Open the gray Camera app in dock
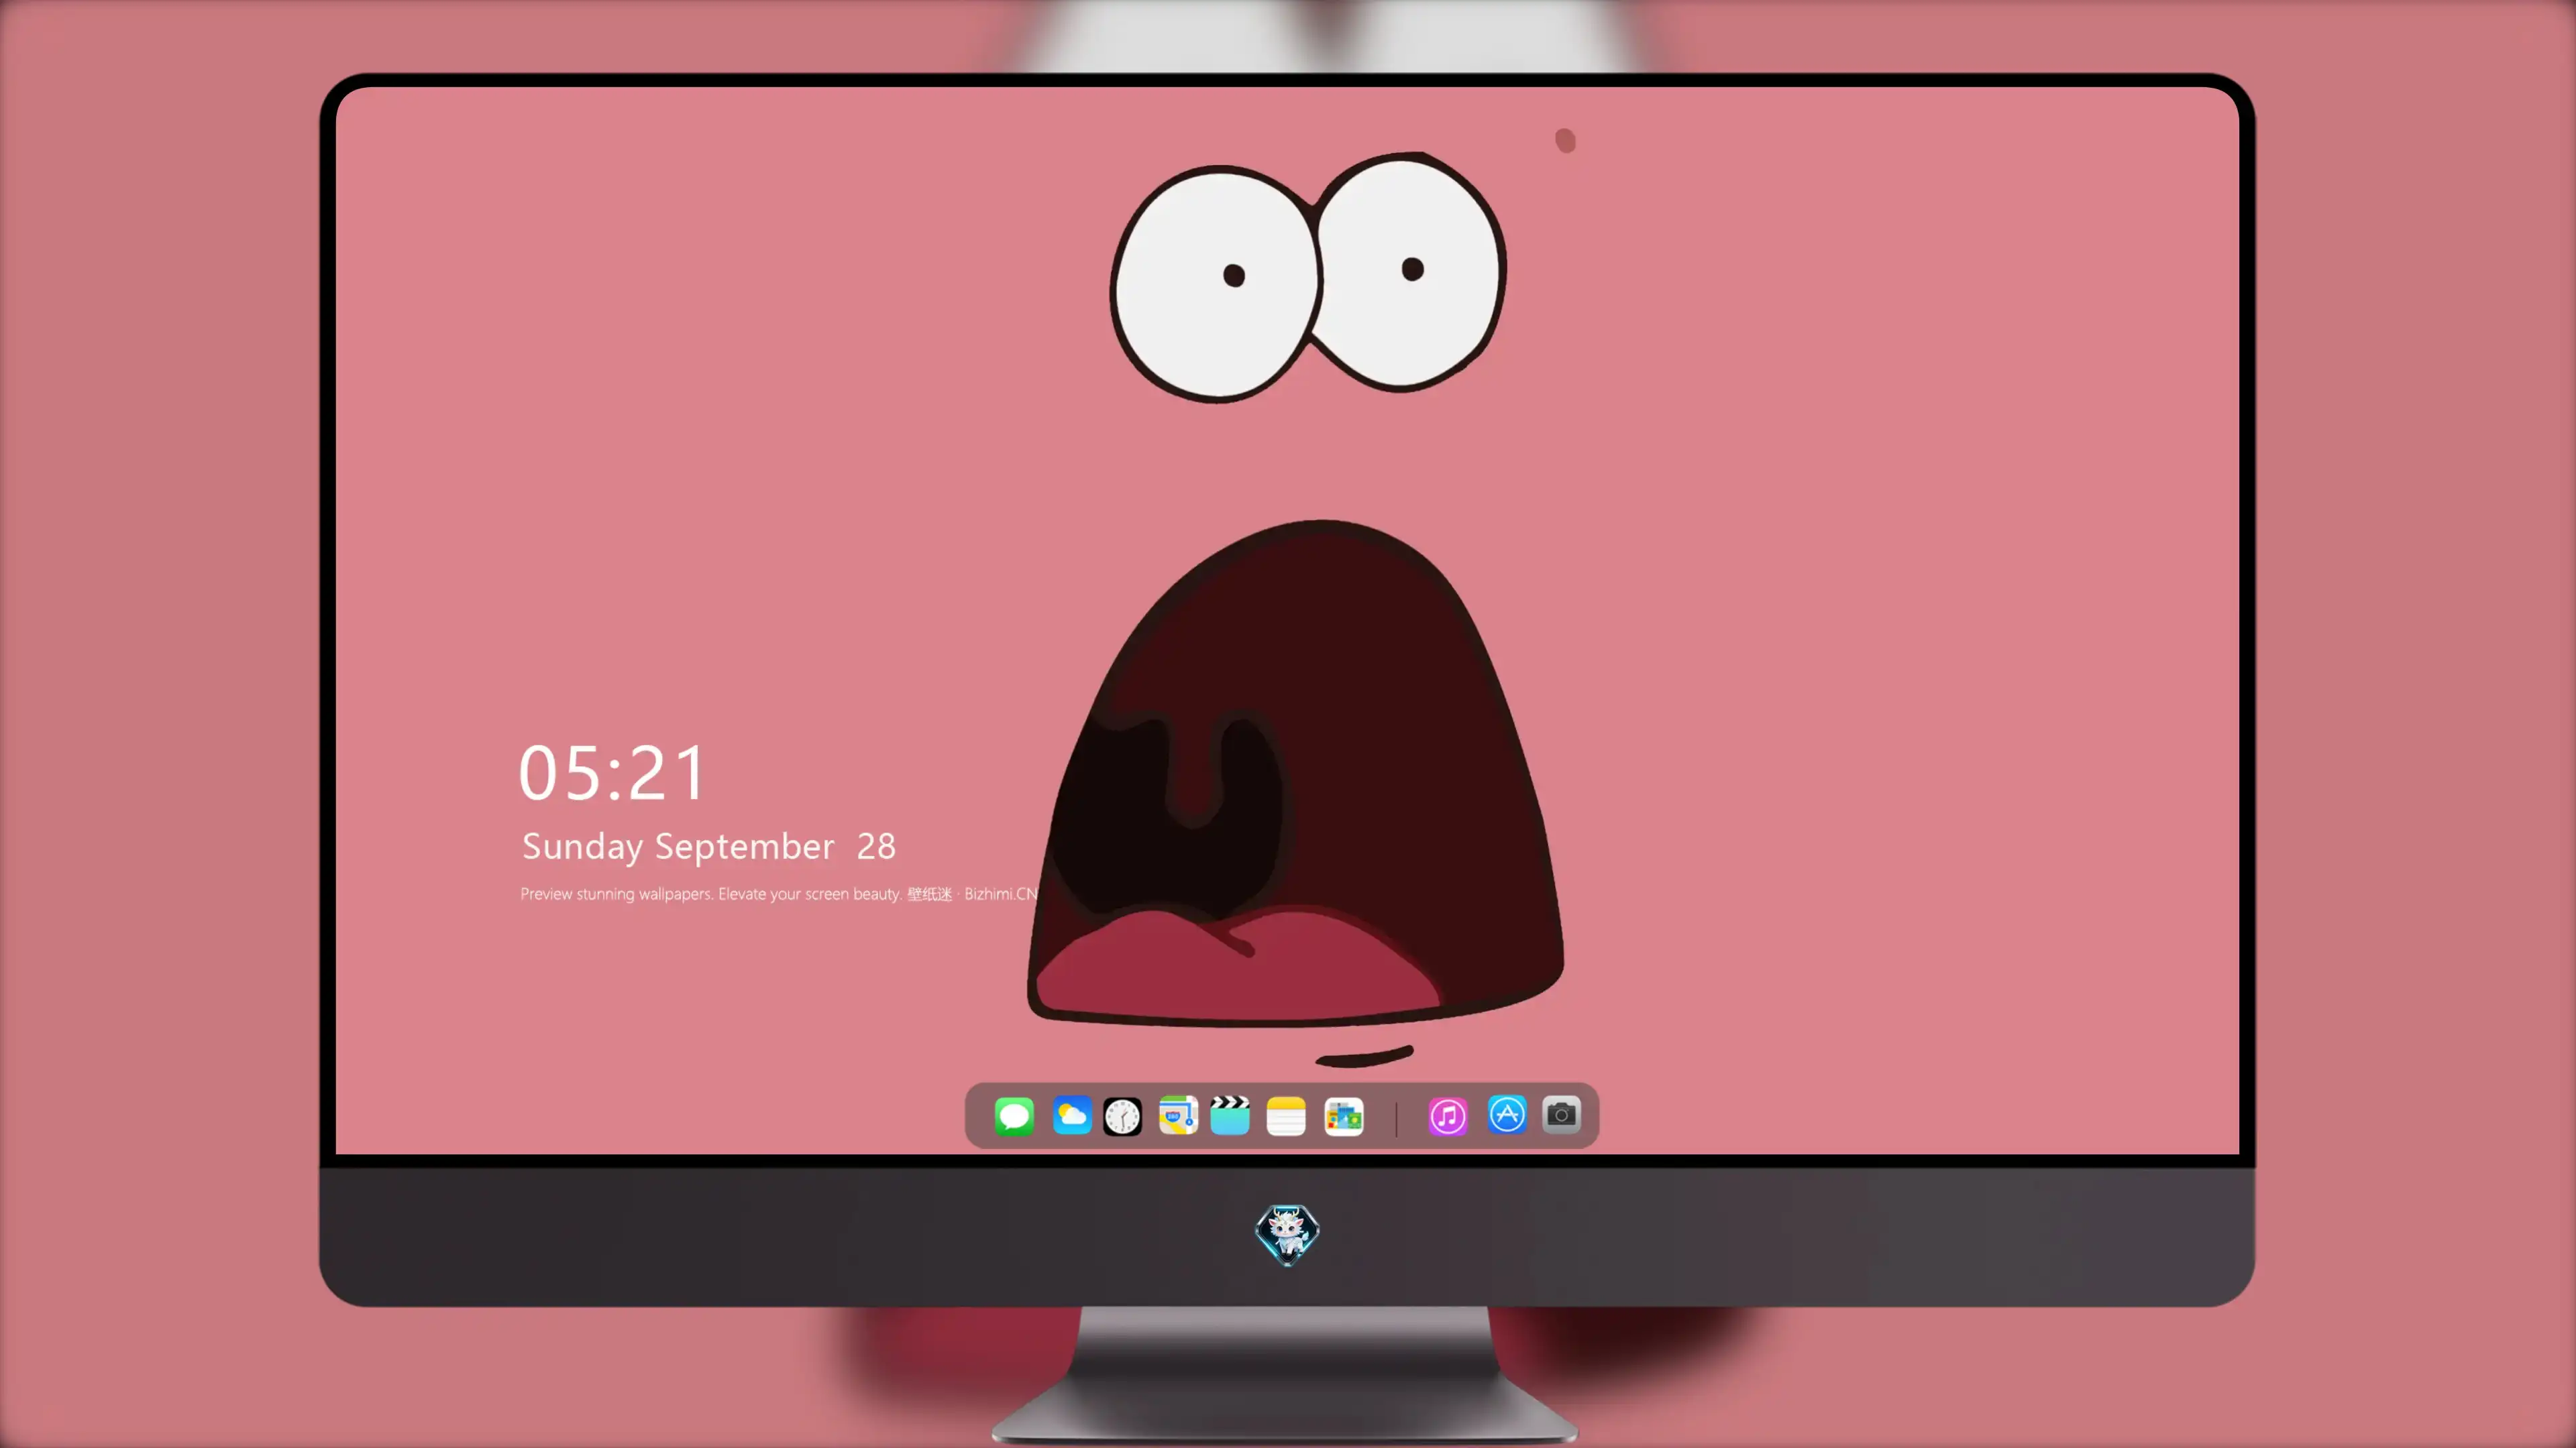 [x=1561, y=1114]
